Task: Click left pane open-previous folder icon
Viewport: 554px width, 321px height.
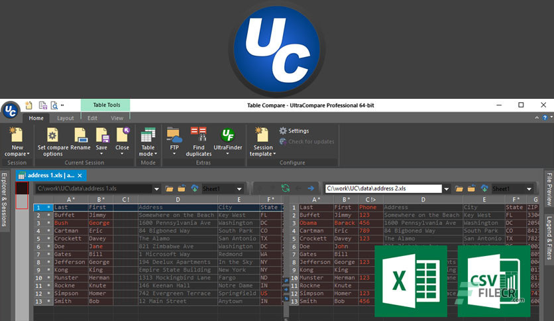Action: point(182,188)
